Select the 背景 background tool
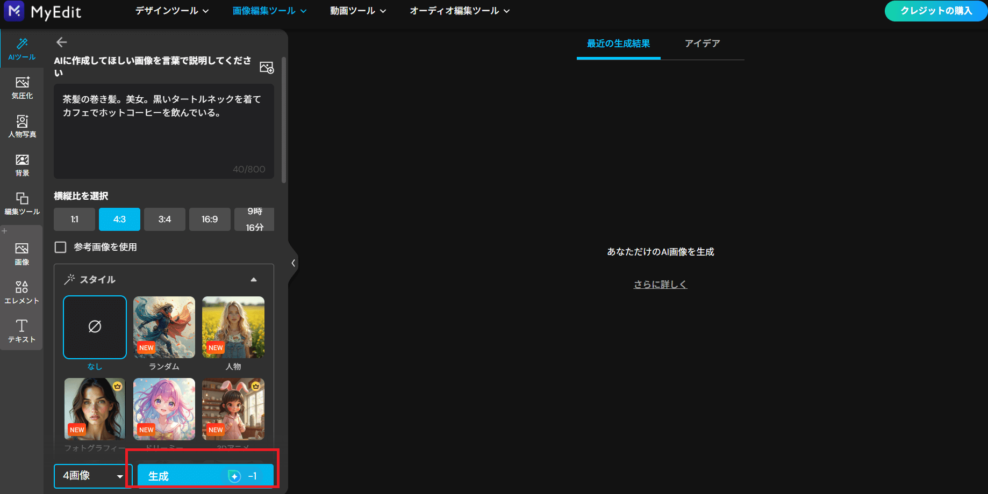 [22, 165]
